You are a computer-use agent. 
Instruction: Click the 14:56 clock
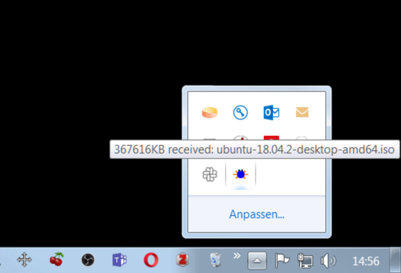(x=366, y=261)
